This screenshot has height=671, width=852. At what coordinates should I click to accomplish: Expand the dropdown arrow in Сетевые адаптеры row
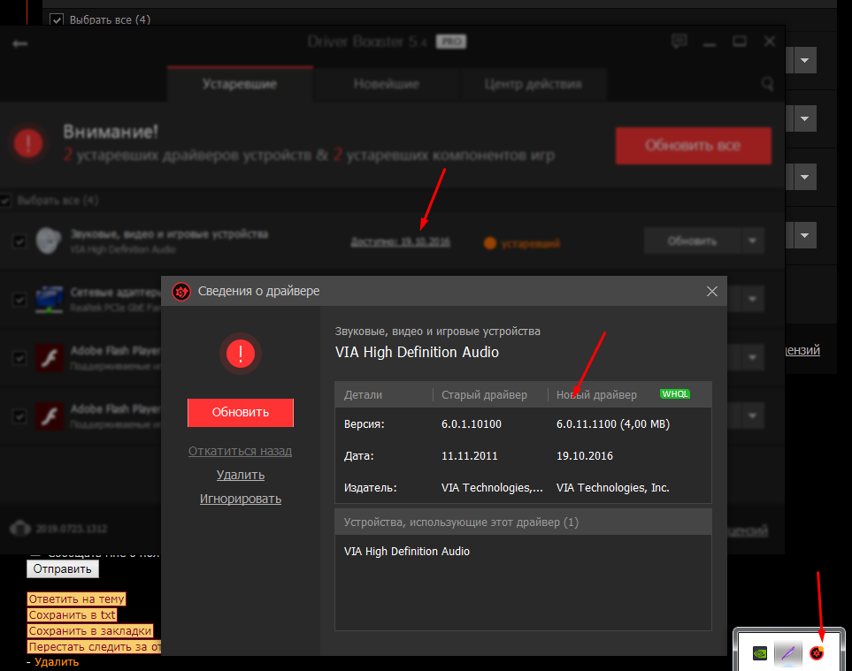coord(753,299)
